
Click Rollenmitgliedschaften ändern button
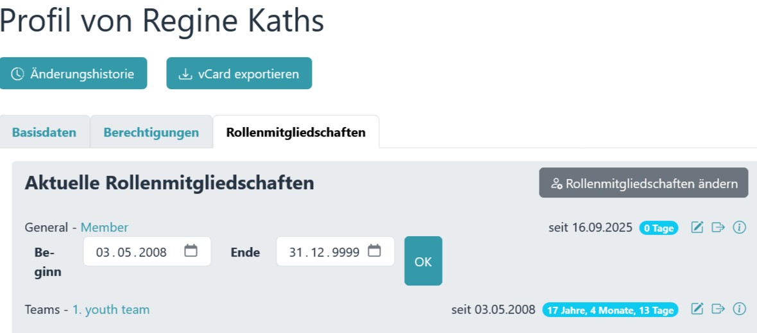tap(643, 184)
